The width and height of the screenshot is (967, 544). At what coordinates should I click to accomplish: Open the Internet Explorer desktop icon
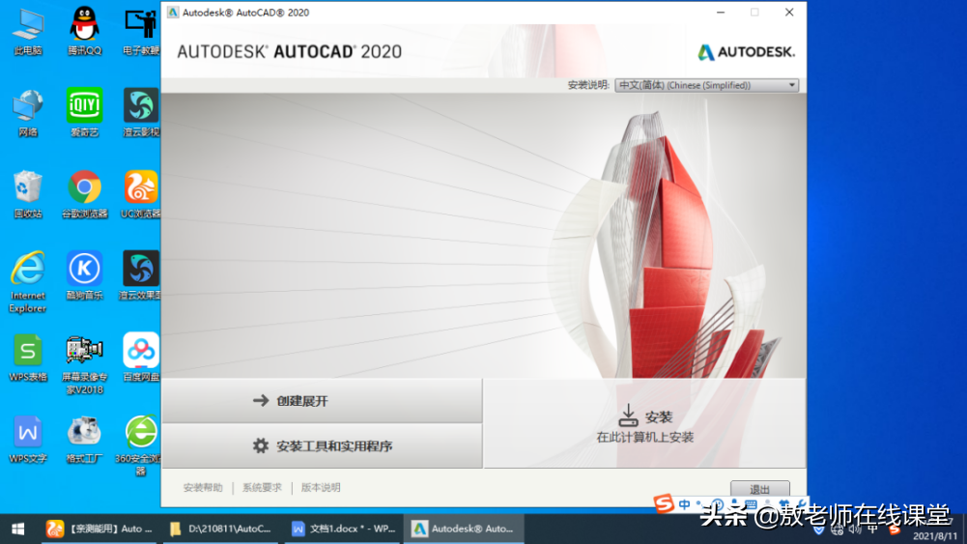(28, 282)
